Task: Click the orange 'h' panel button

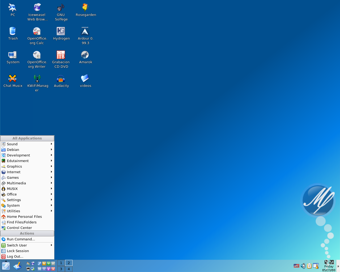Action: click(44, 263)
